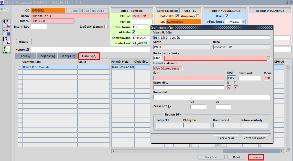Toggle the skupinový checkbox
This screenshot has height=161, width=293.
click(x=198, y=16)
